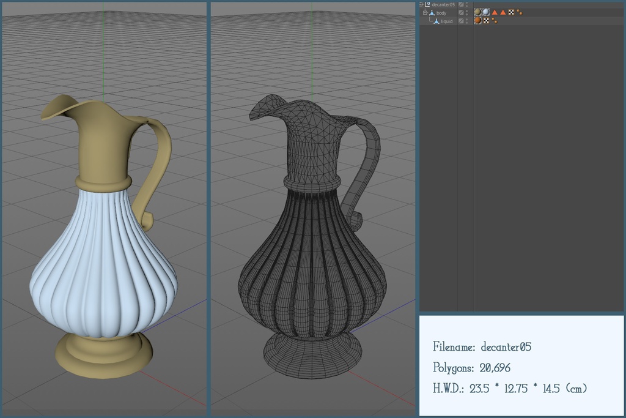Toggle visibility dots for liquid object
The image size is (626, 418).
[x=467, y=21]
